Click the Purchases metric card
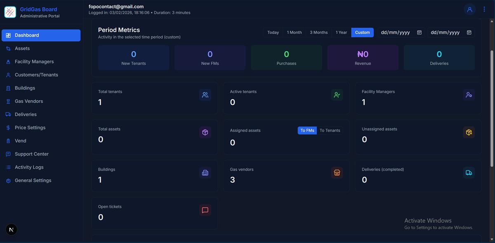The image size is (495, 243). tap(286, 58)
